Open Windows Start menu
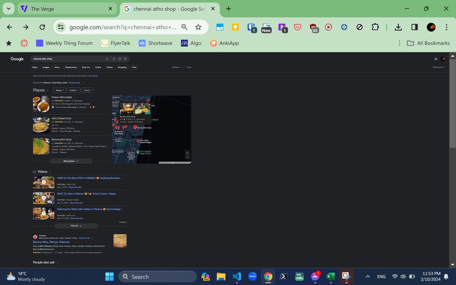 pyautogui.click(x=109, y=276)
